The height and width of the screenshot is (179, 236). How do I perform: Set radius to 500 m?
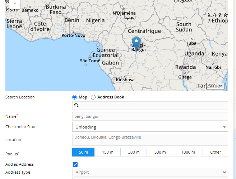pos(160,152)
